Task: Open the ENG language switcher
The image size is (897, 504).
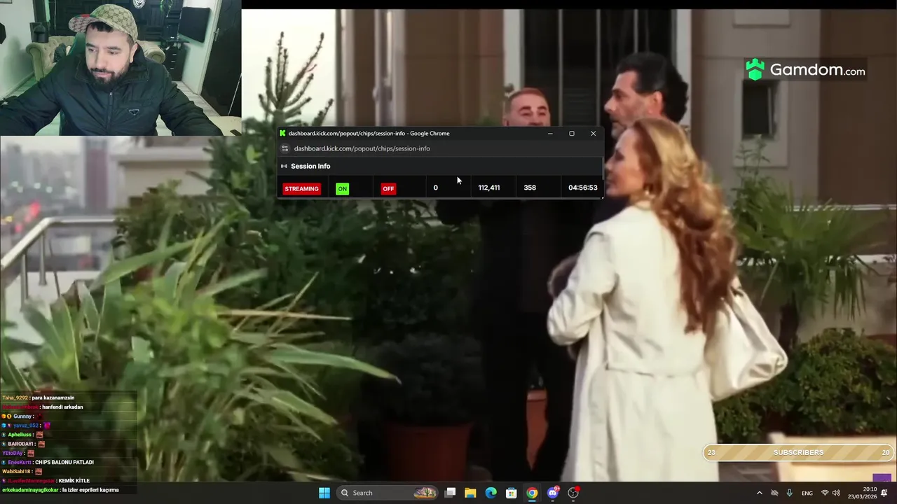Action: (807, 493)
